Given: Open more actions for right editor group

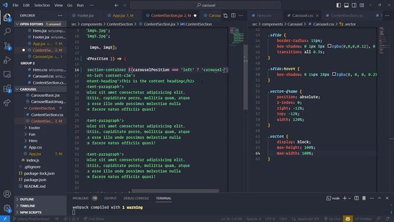Looking at the screenshot, I should coord(387,15).
